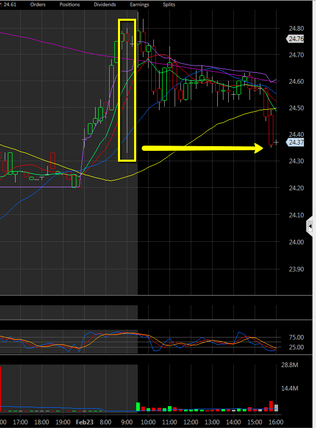This screenshot has width=316, height=428.
Task: Click the 75.00 oscillator level label
Action: 296,337
